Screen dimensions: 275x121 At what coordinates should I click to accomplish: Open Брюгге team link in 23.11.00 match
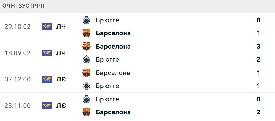pyautogui.click(x=108, y=99)
